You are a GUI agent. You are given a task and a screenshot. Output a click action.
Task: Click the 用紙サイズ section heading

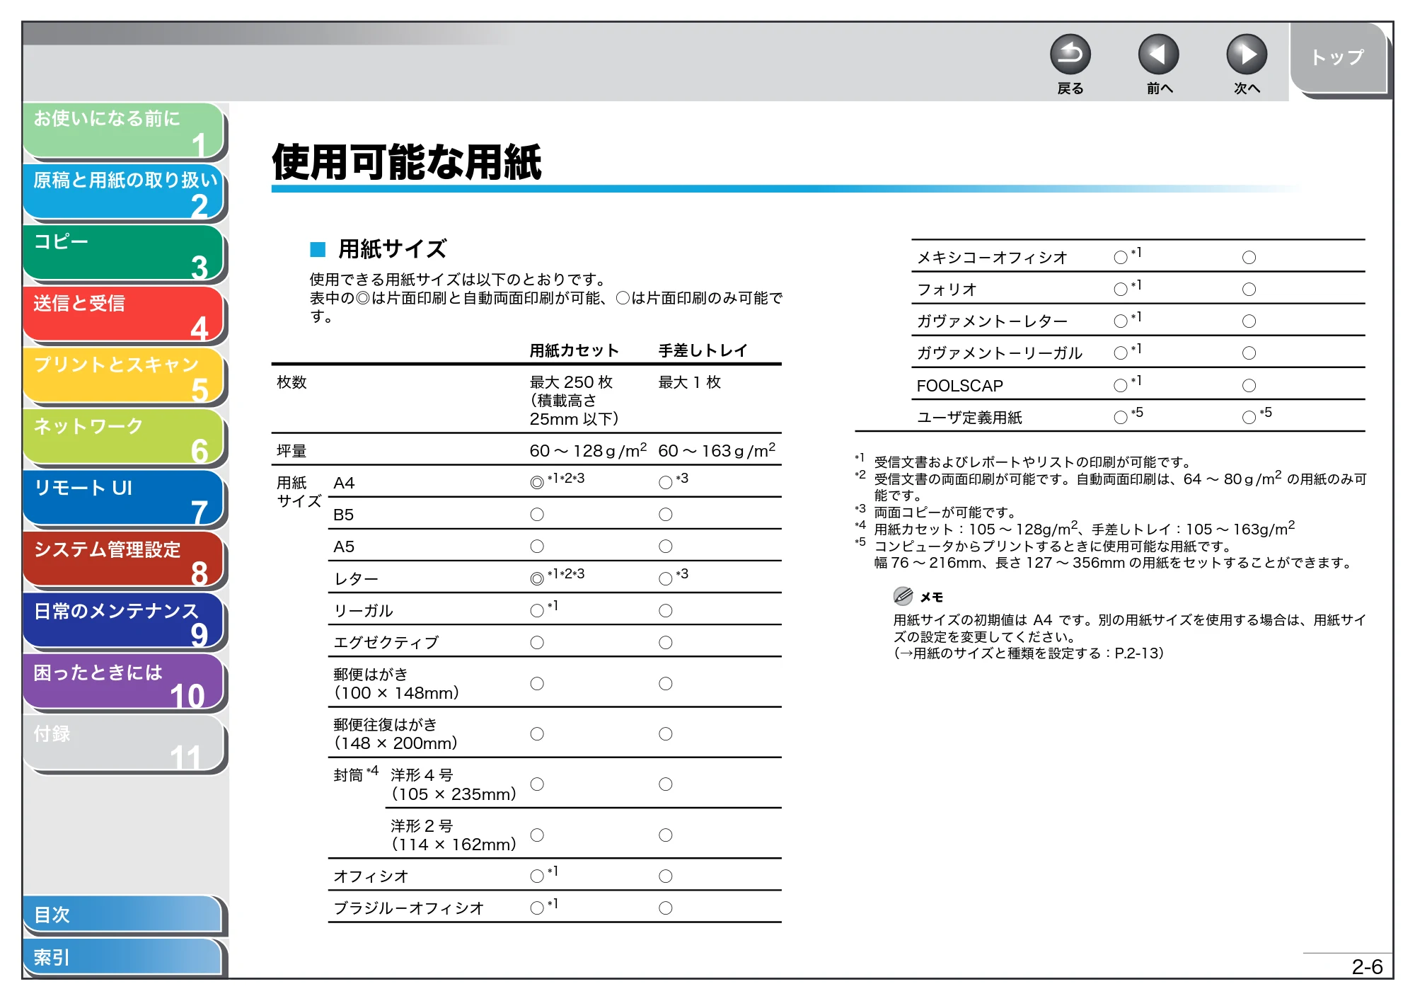[392, 248]
